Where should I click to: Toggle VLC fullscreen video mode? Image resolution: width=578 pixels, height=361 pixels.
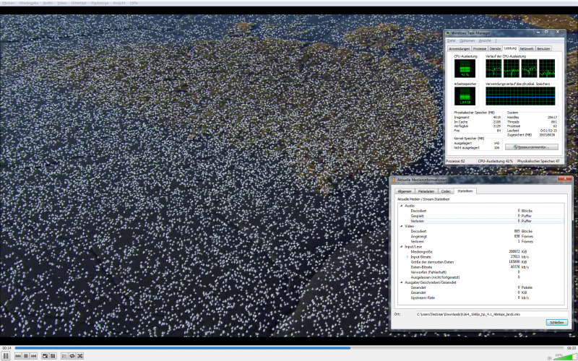[45, 356]
